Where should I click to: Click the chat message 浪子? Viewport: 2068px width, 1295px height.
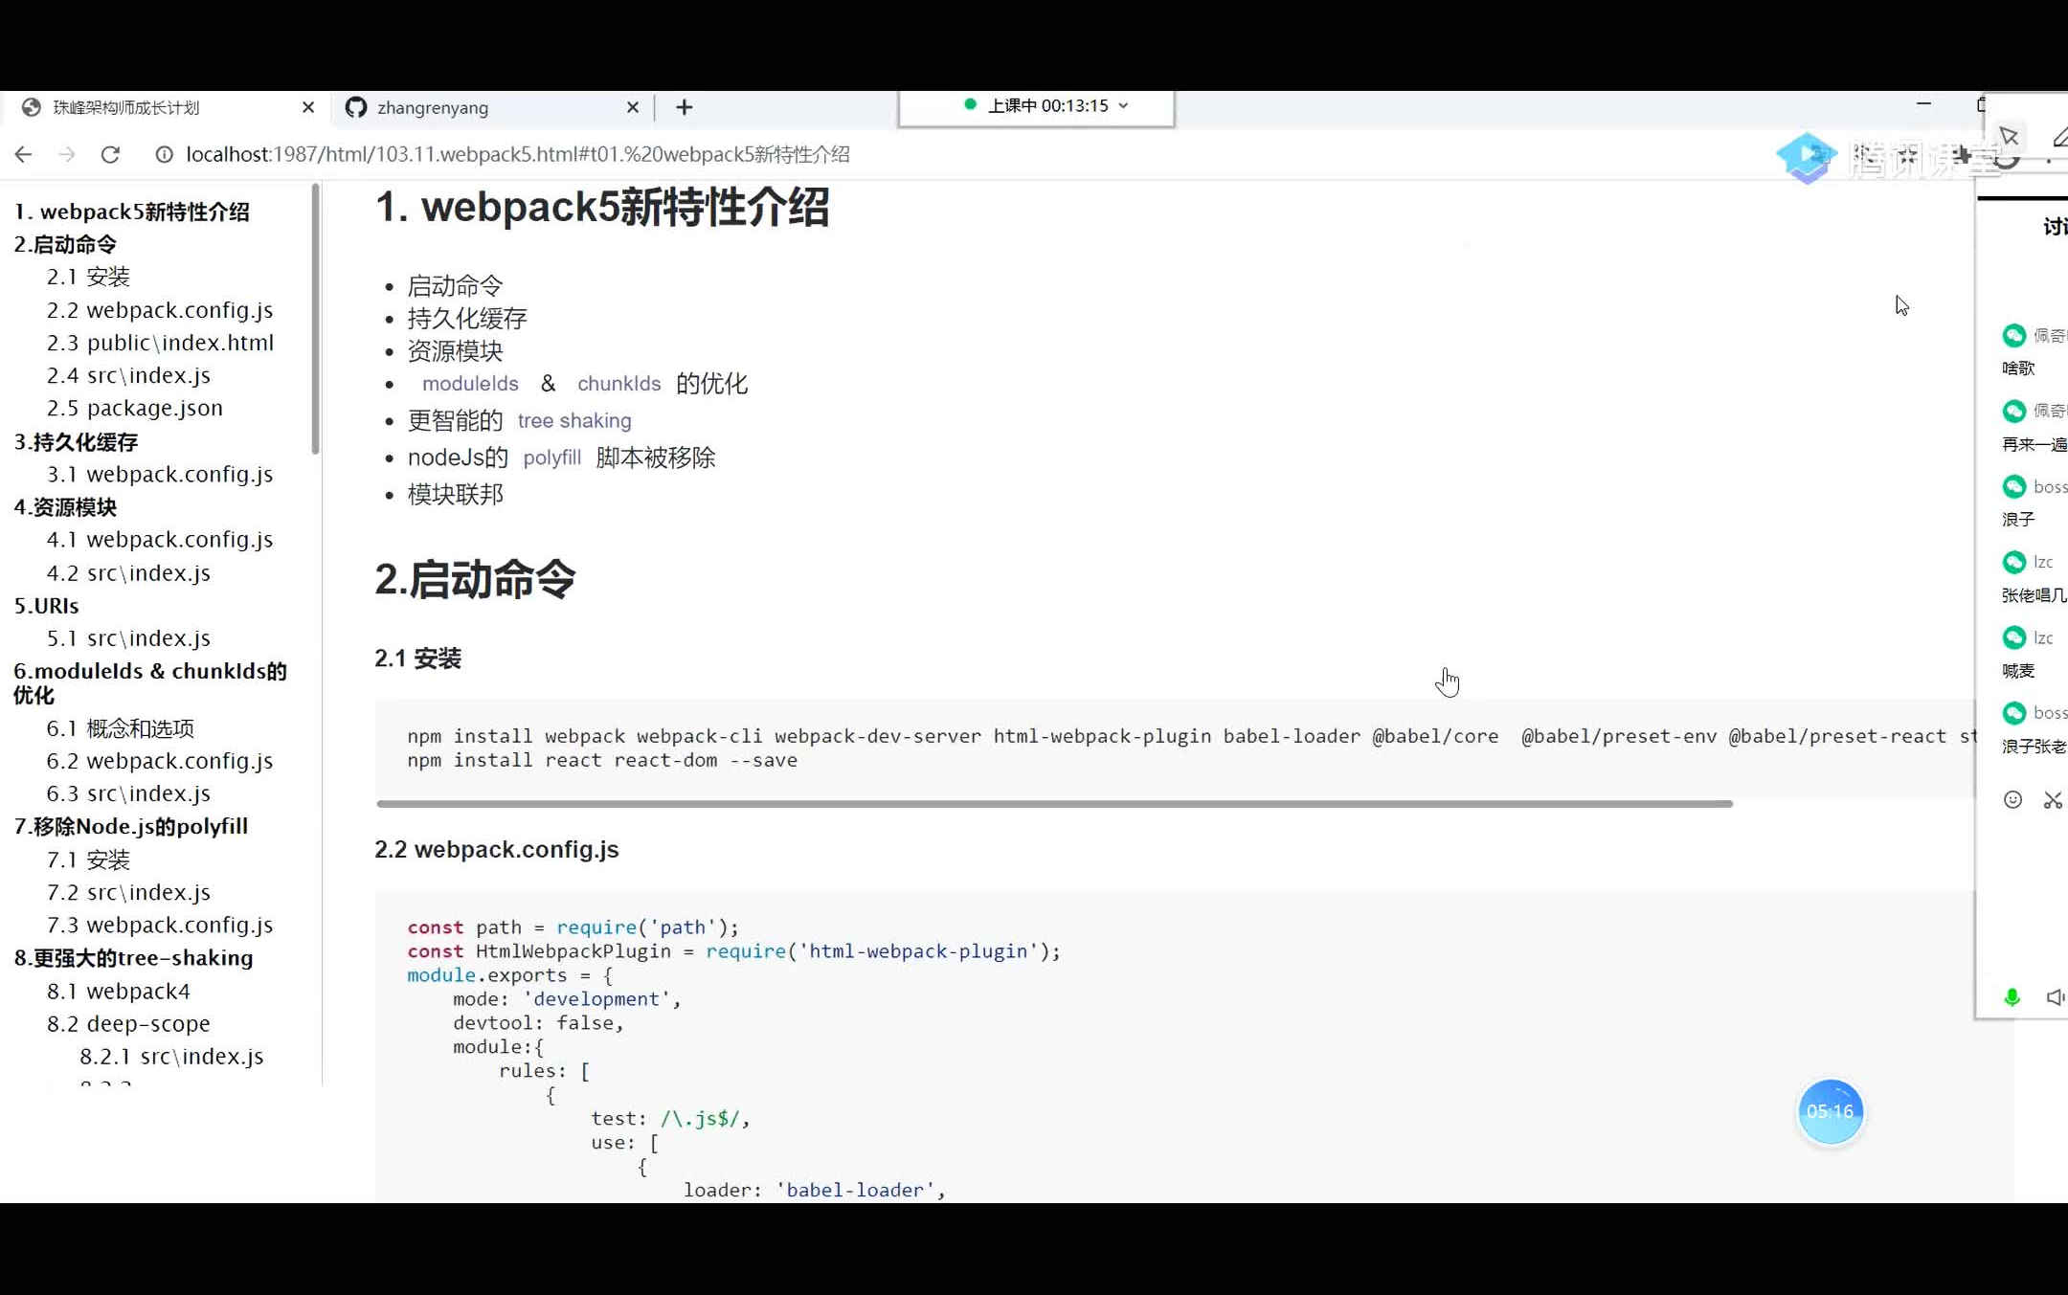(x=2018, y=520)
